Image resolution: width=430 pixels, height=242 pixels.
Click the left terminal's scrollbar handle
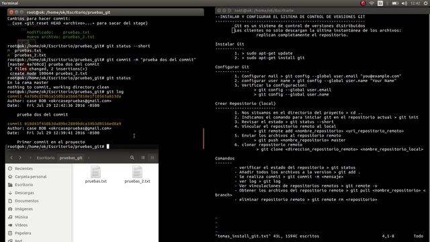(x=204, y=138)
